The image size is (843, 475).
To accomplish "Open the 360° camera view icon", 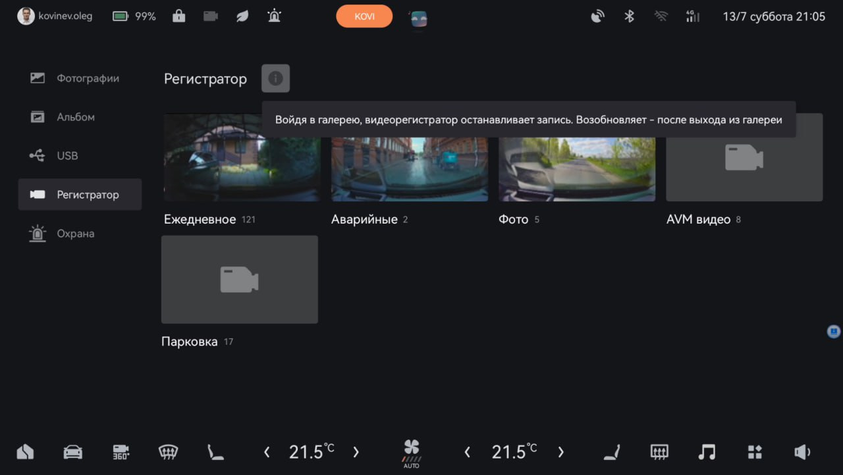I will coord(121,452).
